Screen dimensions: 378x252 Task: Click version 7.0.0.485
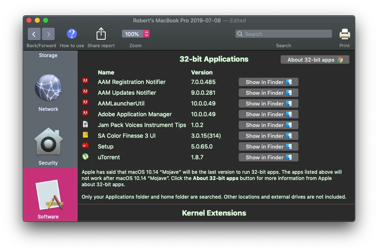pos(203,82)
